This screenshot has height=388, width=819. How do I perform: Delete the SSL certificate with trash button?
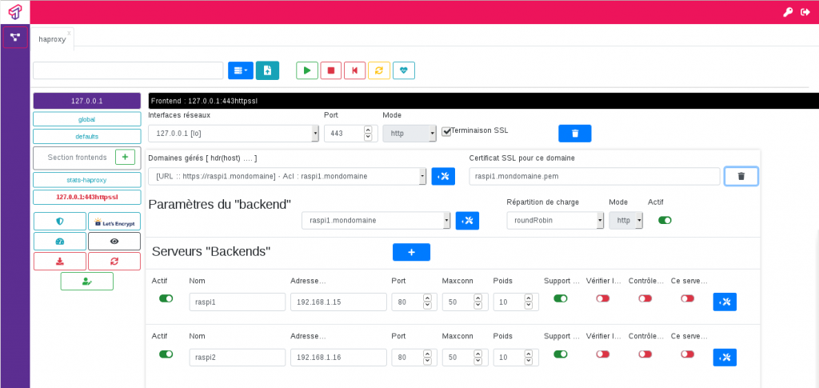tap(741, 177)
